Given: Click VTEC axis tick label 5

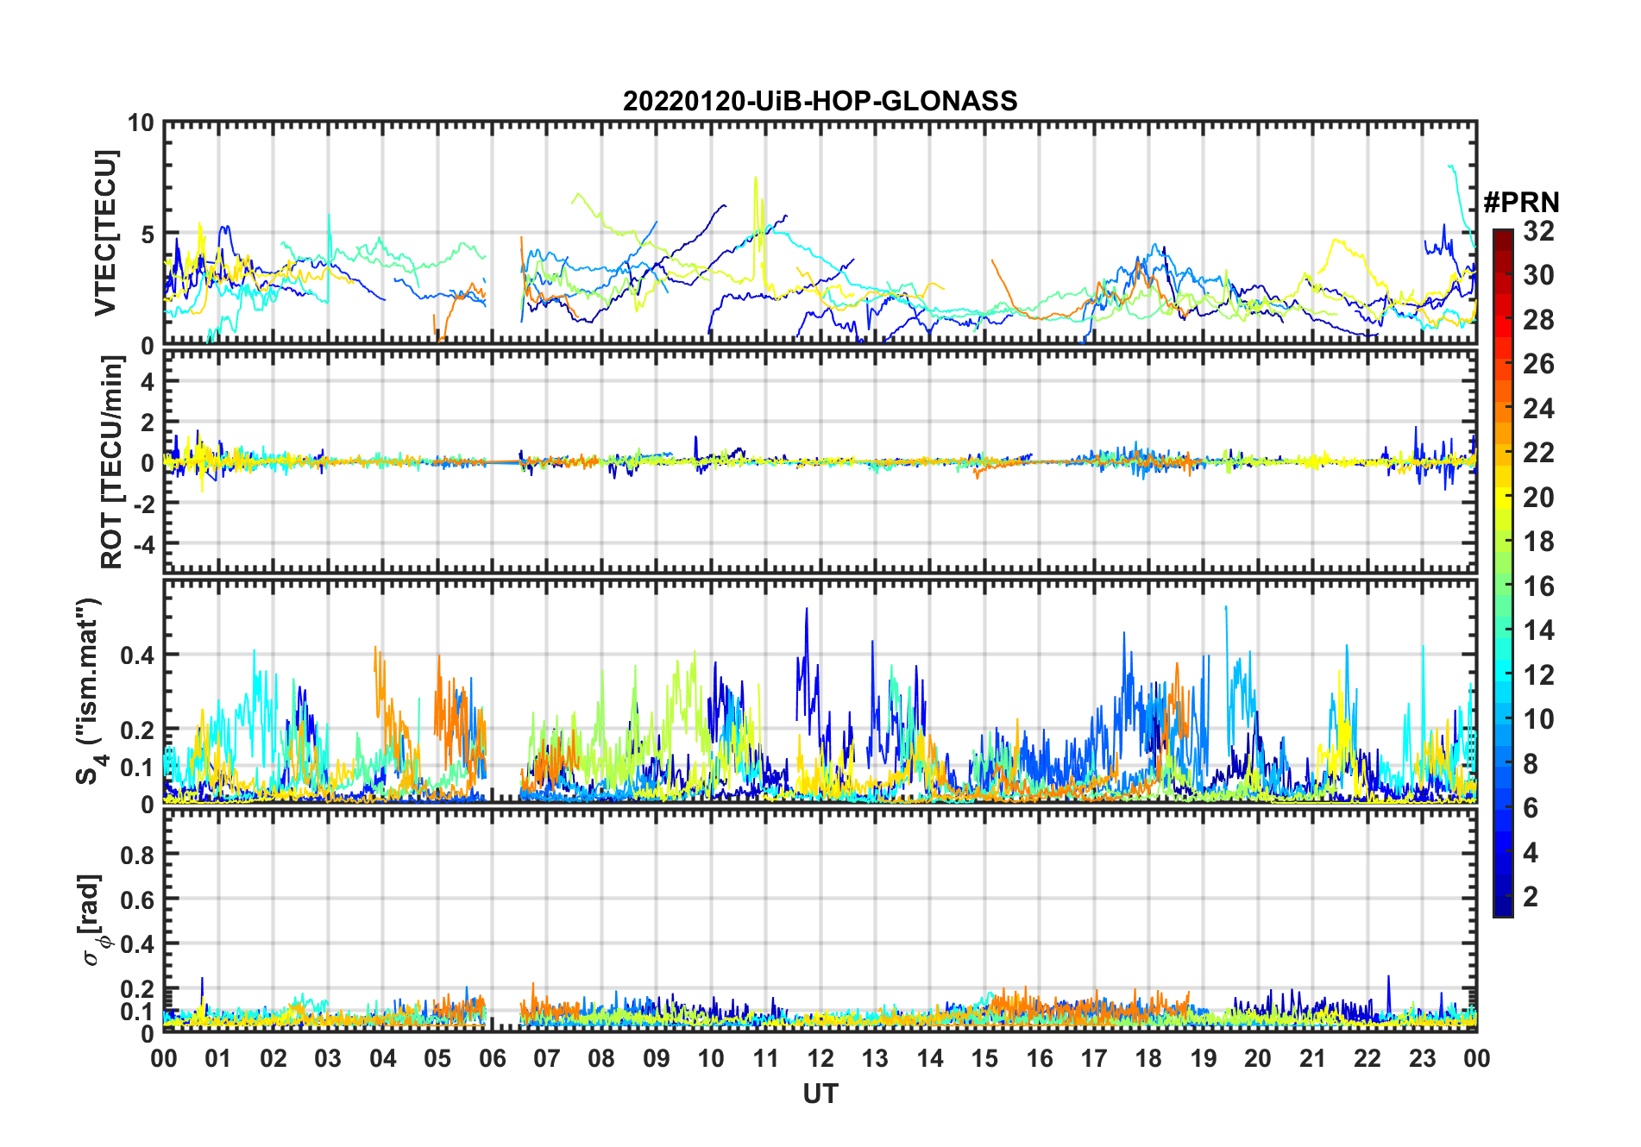Looking at the screenshot, I should coord(148,235).
